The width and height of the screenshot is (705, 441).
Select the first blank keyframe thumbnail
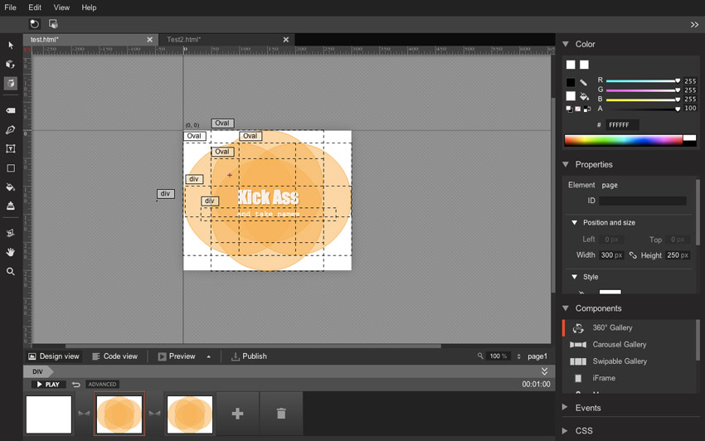tap(49, 414)
